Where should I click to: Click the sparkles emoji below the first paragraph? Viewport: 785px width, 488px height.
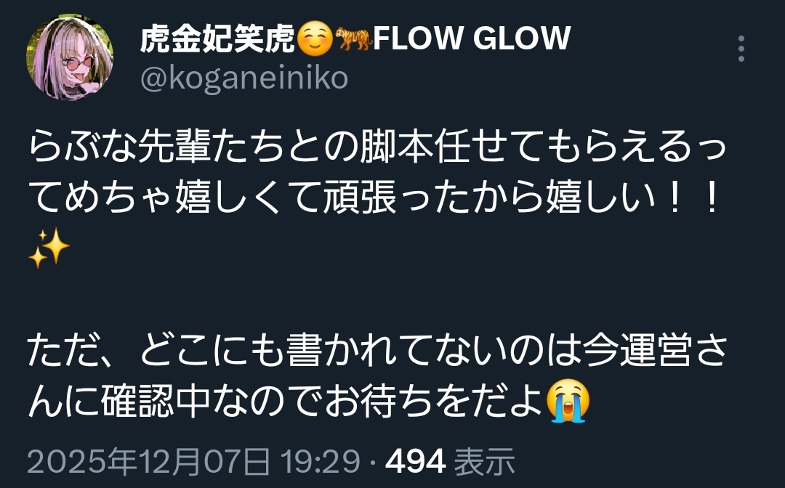pyautogui.click(x=49, y=248)
